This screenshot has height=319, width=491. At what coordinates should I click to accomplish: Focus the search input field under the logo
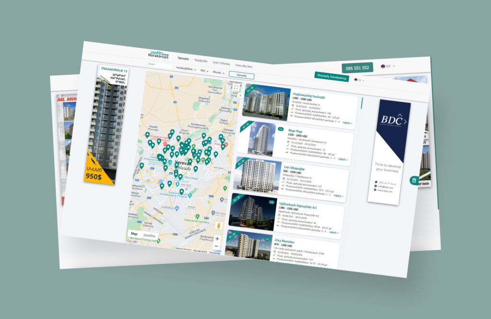pyautogui.click(x=159, y=65)
